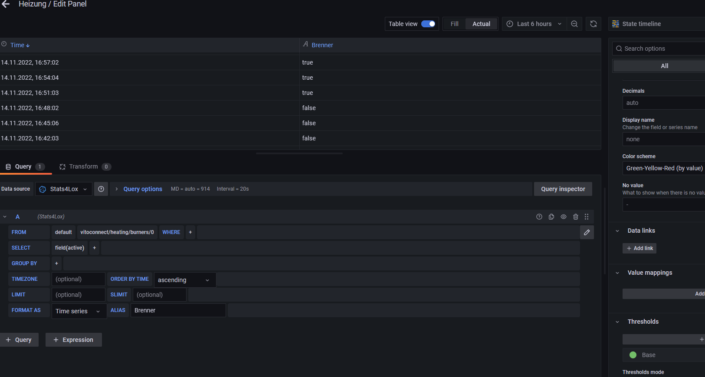Delete query A using the trash icon
The width and height of the screenshot is (705, 377).
click(x=576, y=217)
